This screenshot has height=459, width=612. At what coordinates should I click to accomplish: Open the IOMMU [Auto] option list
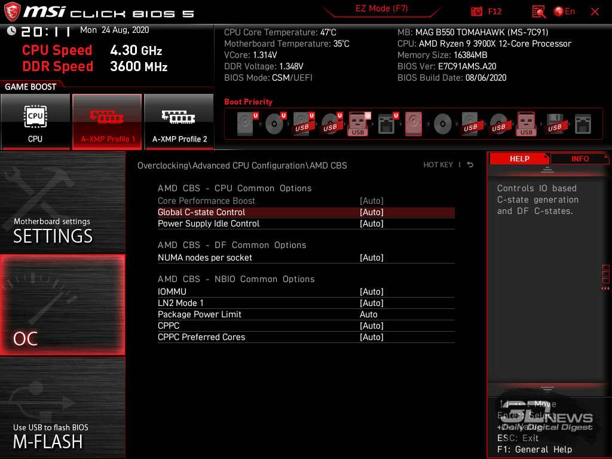tap(372, 292)
